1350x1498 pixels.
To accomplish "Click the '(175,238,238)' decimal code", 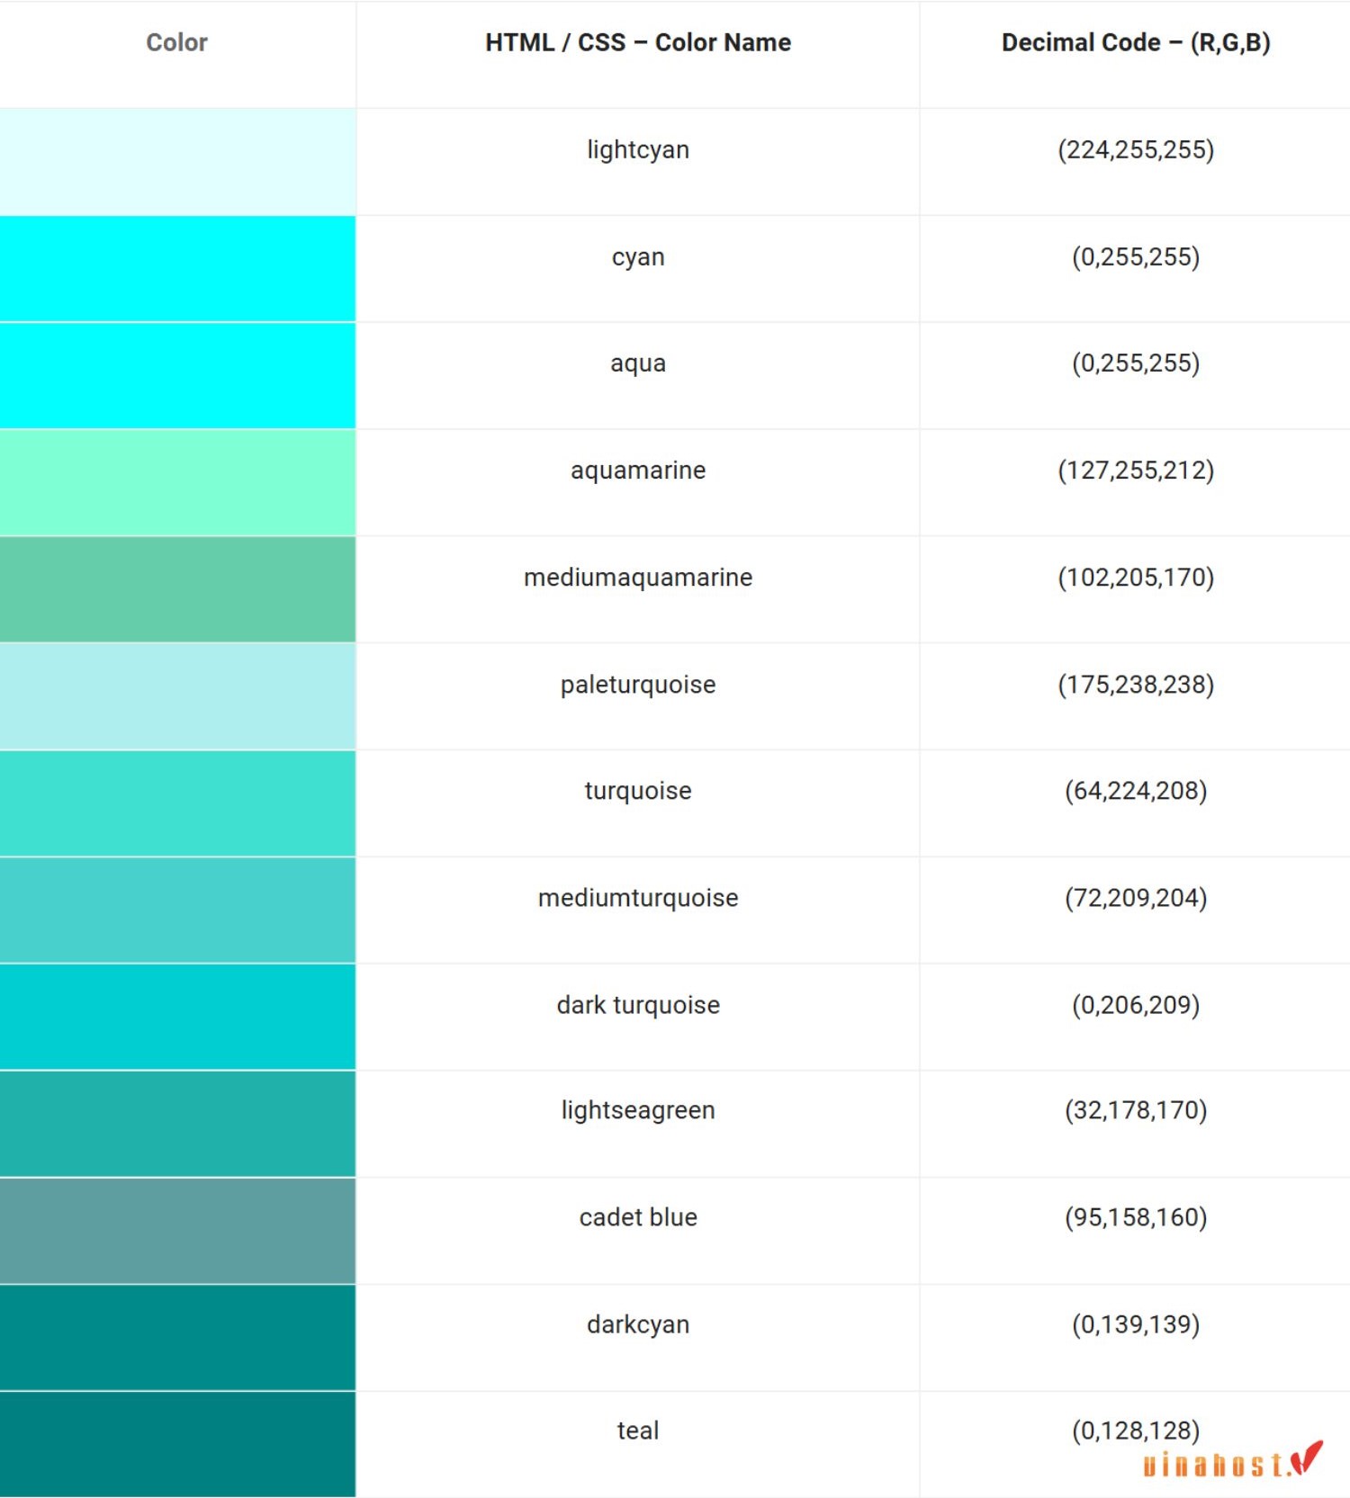I will 1136,685.
